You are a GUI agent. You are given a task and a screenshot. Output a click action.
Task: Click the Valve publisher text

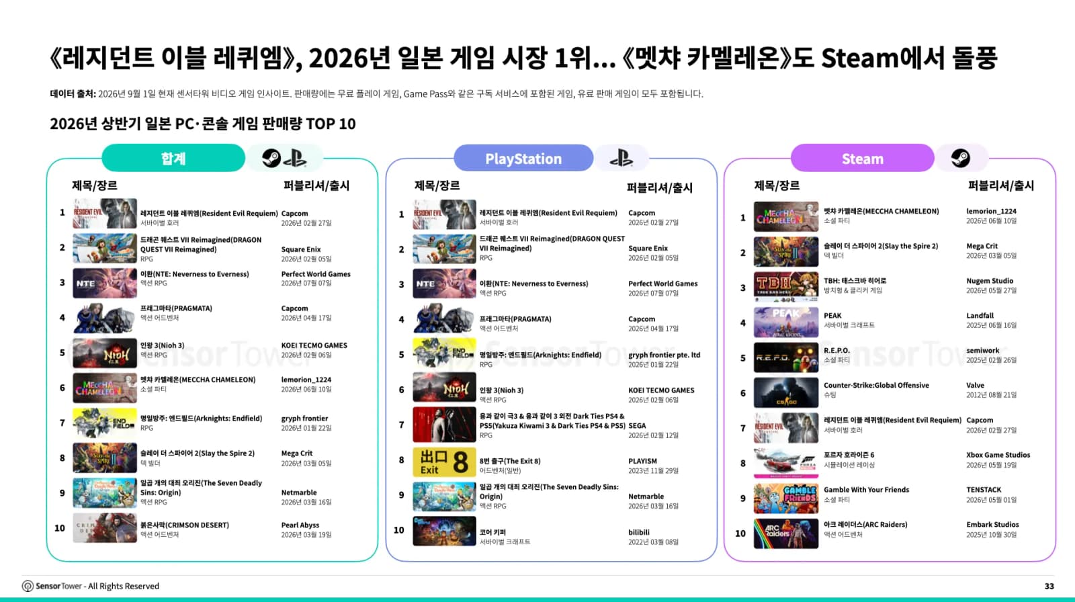[x=975, y=386]
